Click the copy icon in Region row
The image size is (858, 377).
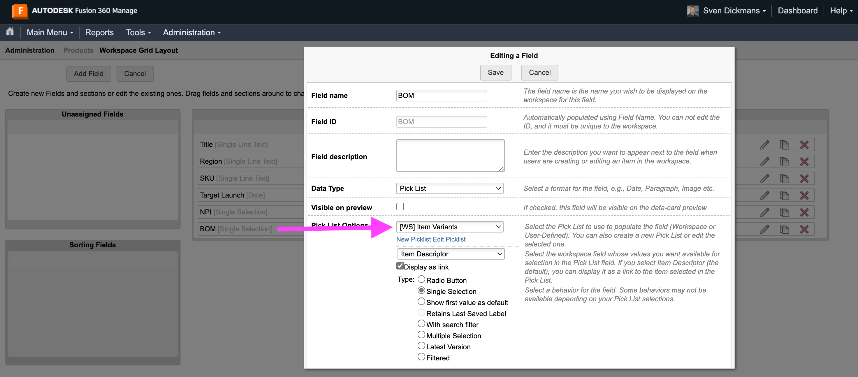[x=784, y=161]
